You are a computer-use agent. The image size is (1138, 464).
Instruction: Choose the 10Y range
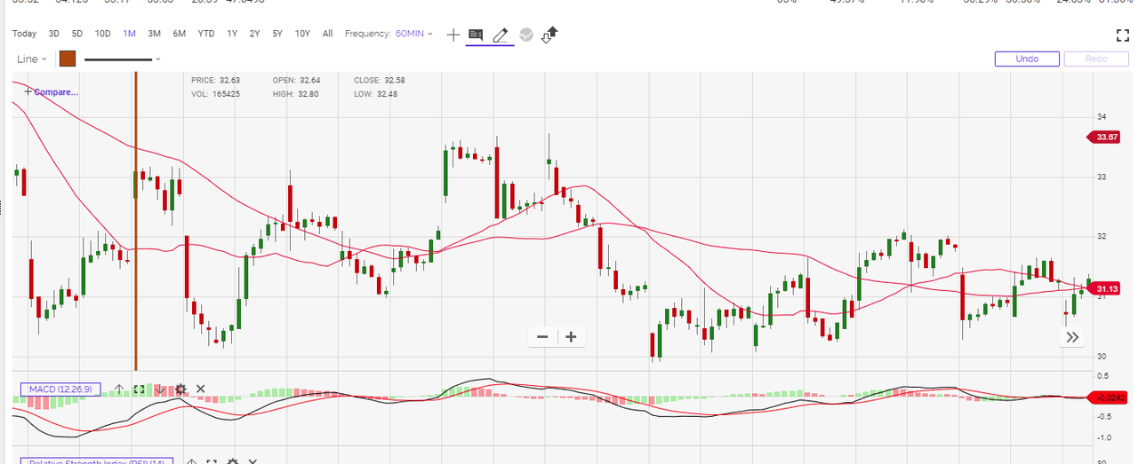pyautogui.click(x=303, y=34)
